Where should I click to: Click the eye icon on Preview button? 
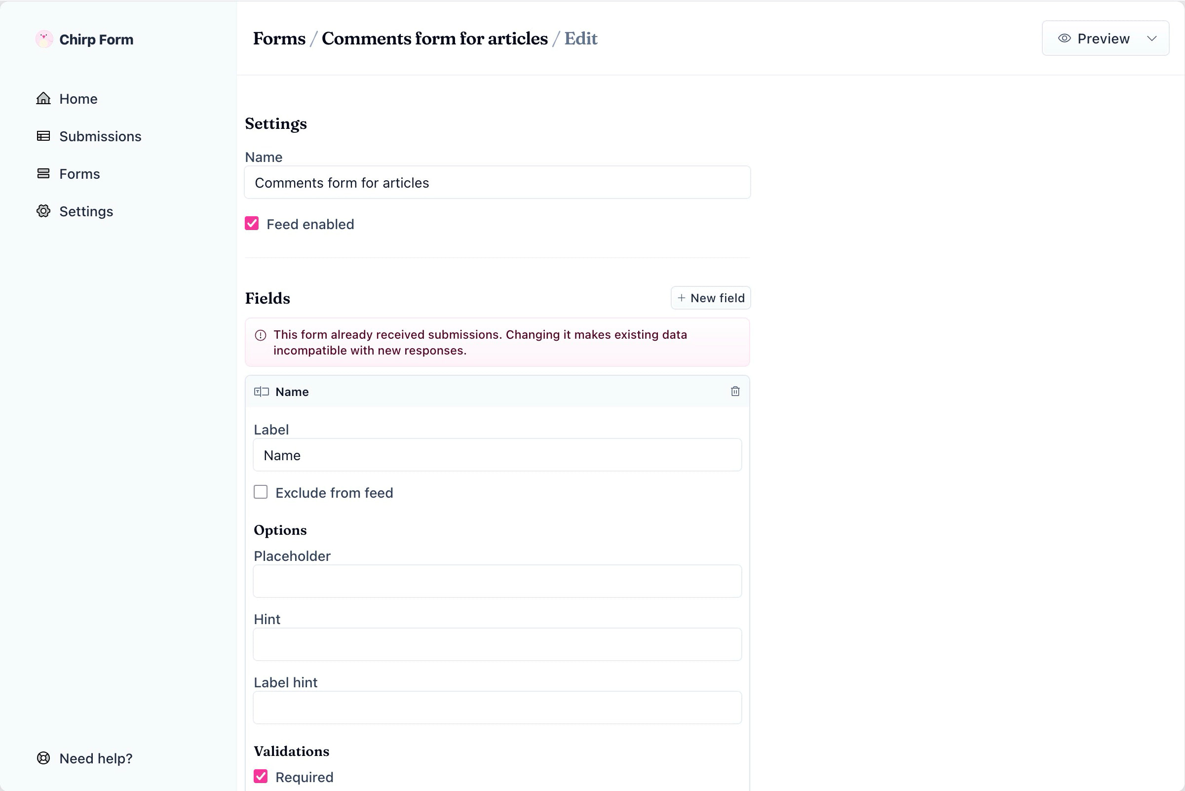tap(1064, 39)
